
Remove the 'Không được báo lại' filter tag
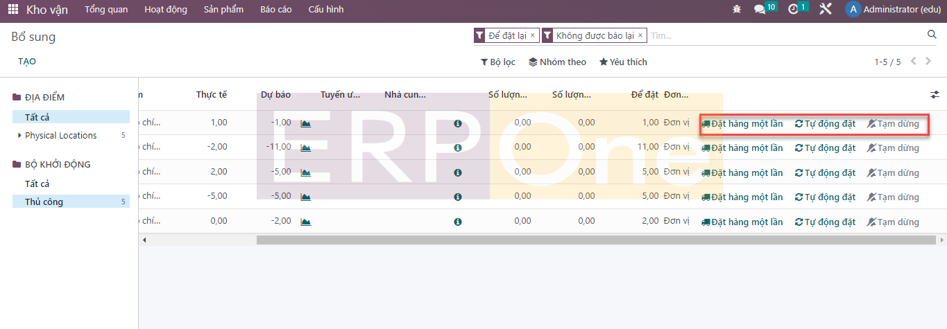tap(640, 35)
